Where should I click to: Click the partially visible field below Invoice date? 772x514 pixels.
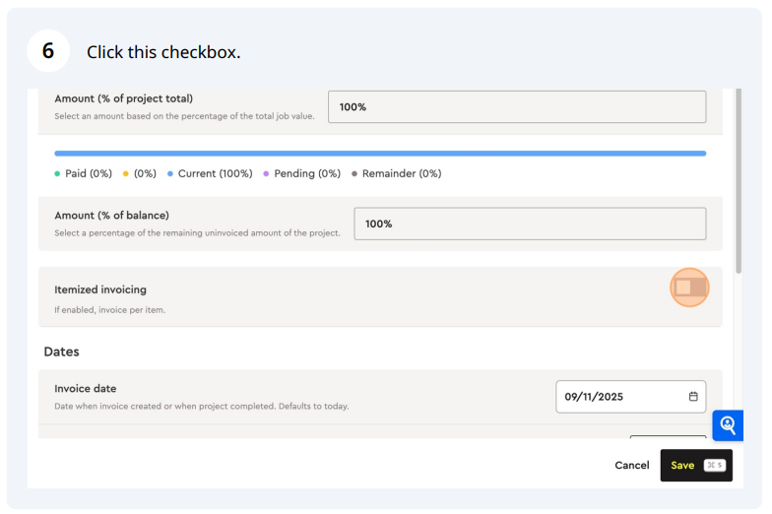tap(668, 437)
